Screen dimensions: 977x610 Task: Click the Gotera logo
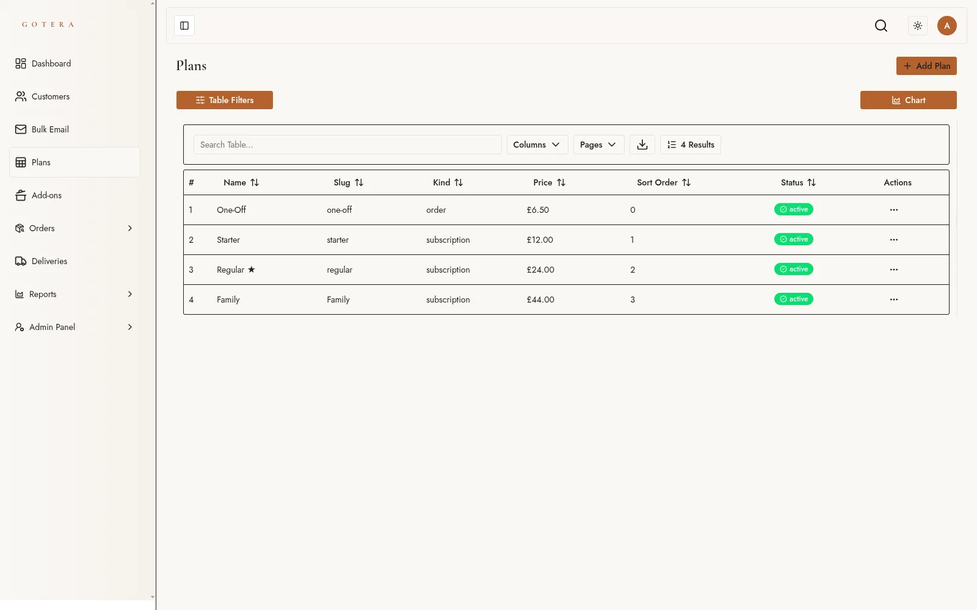pos(48,24)
